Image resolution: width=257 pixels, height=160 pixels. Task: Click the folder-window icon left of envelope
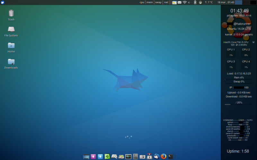pos(174,2)
